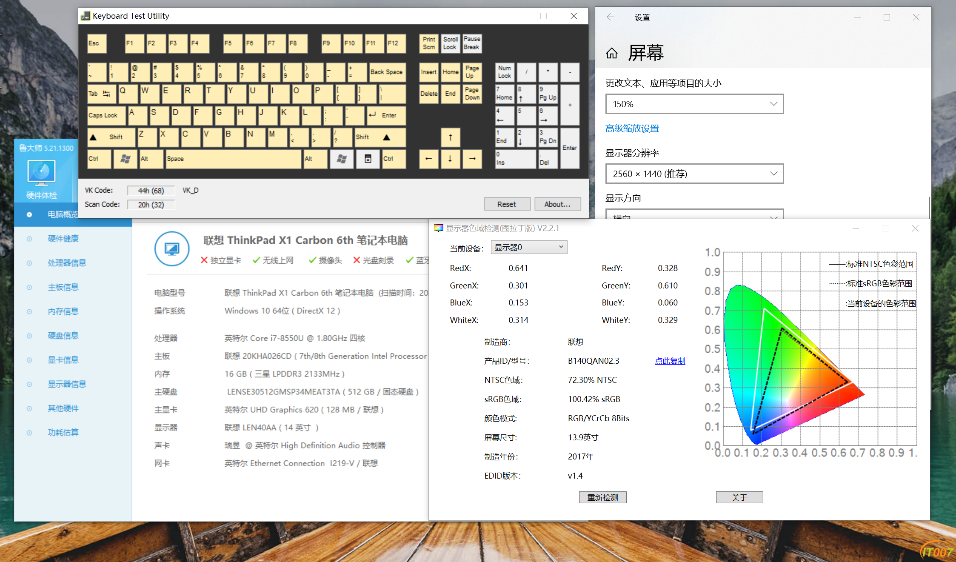Click the home icon in Settings window
Screen dimensions: 956x562
pos(612,53)
